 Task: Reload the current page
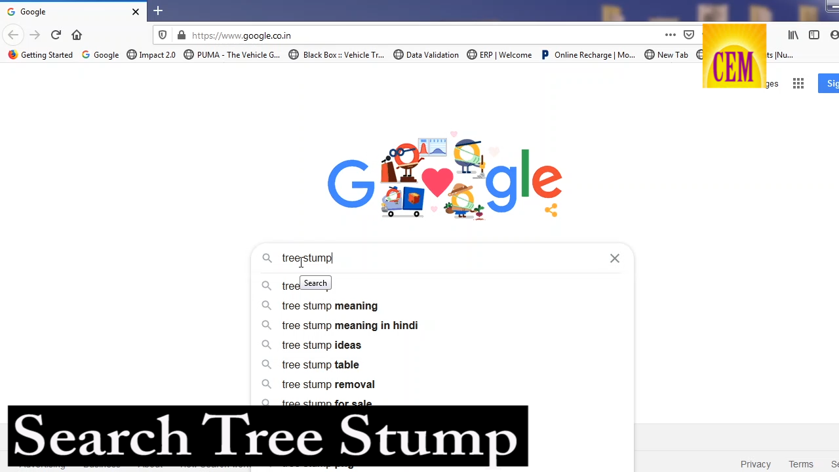[56, 35]
